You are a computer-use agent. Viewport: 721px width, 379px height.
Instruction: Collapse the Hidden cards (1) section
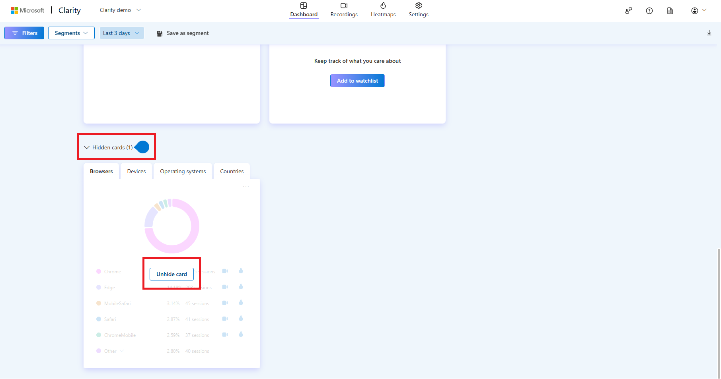click(109, 147)
